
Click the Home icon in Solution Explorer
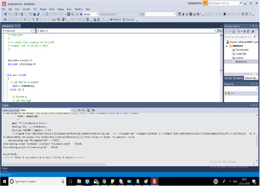click(x=234, y=31)
